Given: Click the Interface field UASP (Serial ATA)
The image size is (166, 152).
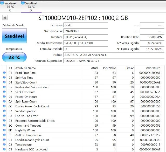Looking at the screenshot, I should (86, 37).
